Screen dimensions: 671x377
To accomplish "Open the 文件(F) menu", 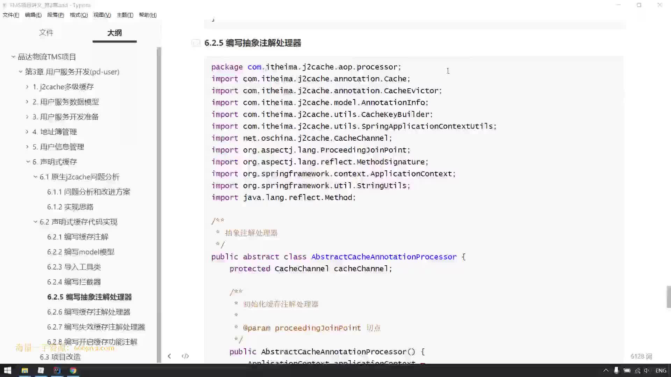I will [x=11, y=15].
